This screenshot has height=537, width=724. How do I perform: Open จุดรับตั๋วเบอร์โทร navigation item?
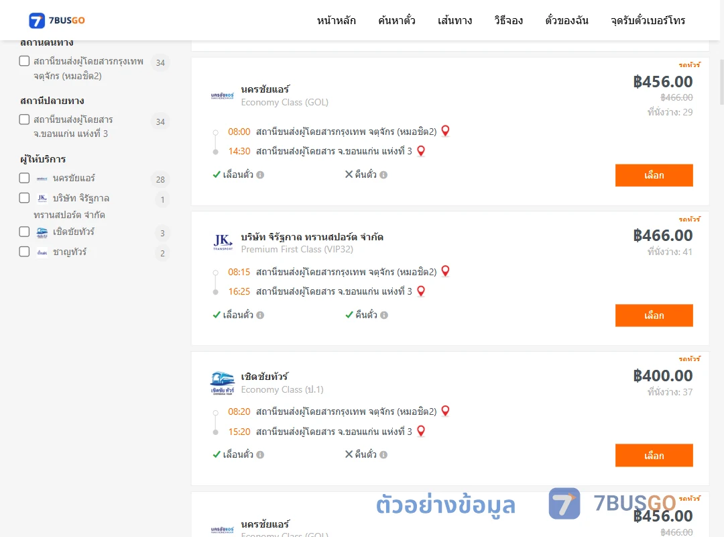648,20
